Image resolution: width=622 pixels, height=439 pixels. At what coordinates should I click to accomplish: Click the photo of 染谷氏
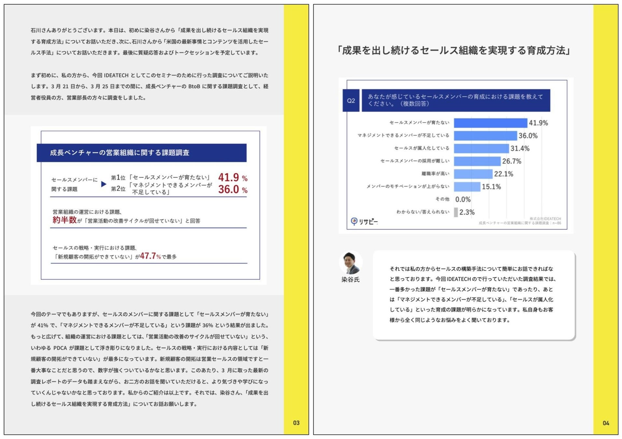pyautogui.click(x=351, y=263)
